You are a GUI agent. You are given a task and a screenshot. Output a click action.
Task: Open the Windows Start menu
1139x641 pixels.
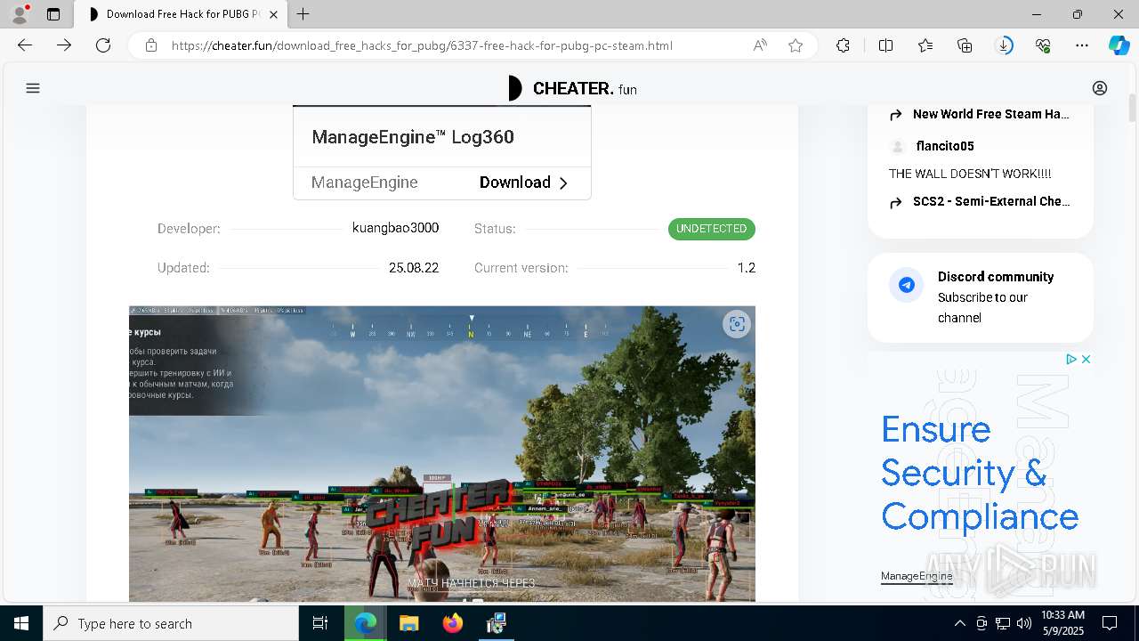[x=21, y=623]
